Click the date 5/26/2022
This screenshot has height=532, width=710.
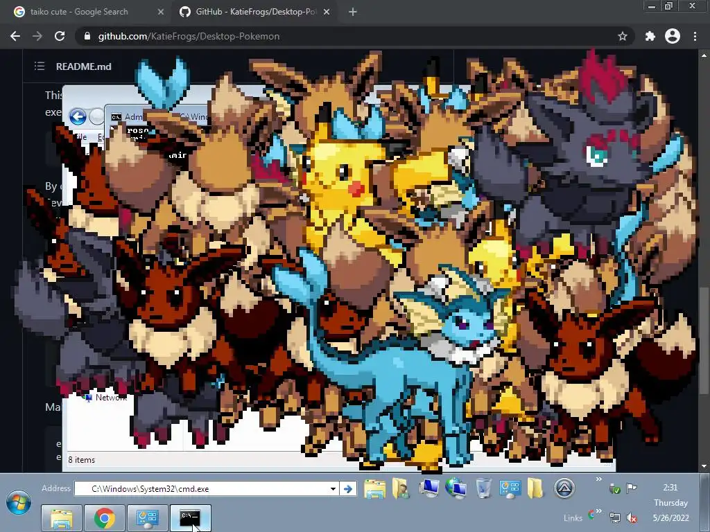point(670,517)
